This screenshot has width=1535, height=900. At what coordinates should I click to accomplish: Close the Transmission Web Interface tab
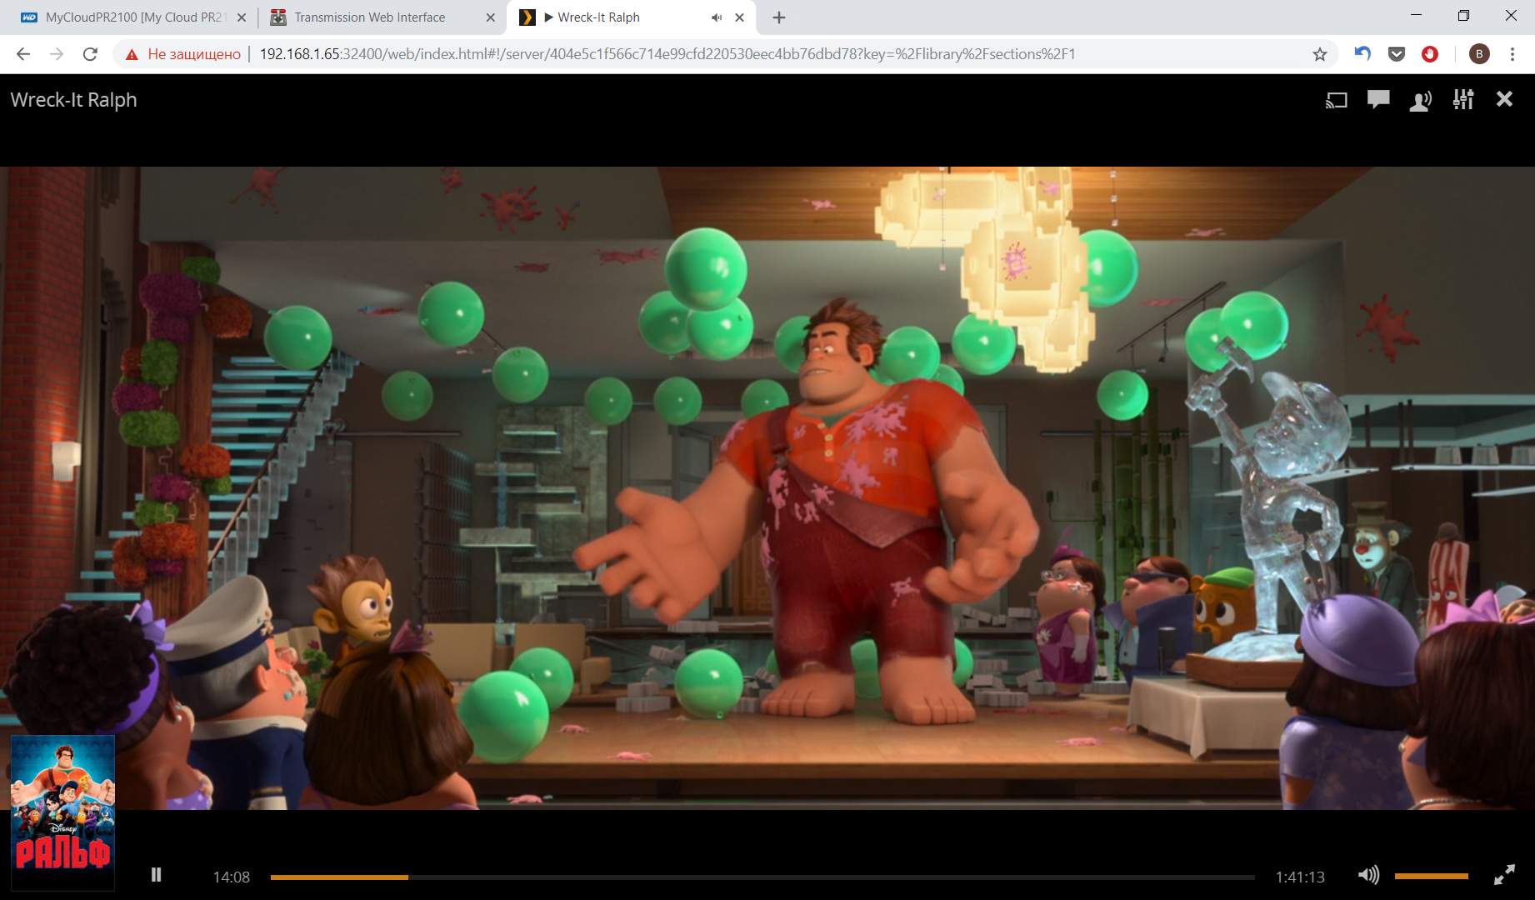click(x=490, y=17)
